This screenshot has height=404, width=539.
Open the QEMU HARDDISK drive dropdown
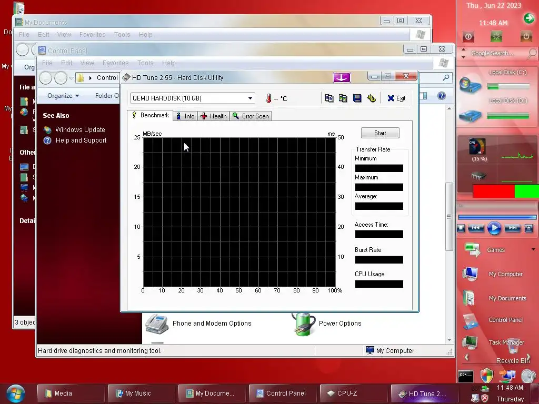click(250, 98)
